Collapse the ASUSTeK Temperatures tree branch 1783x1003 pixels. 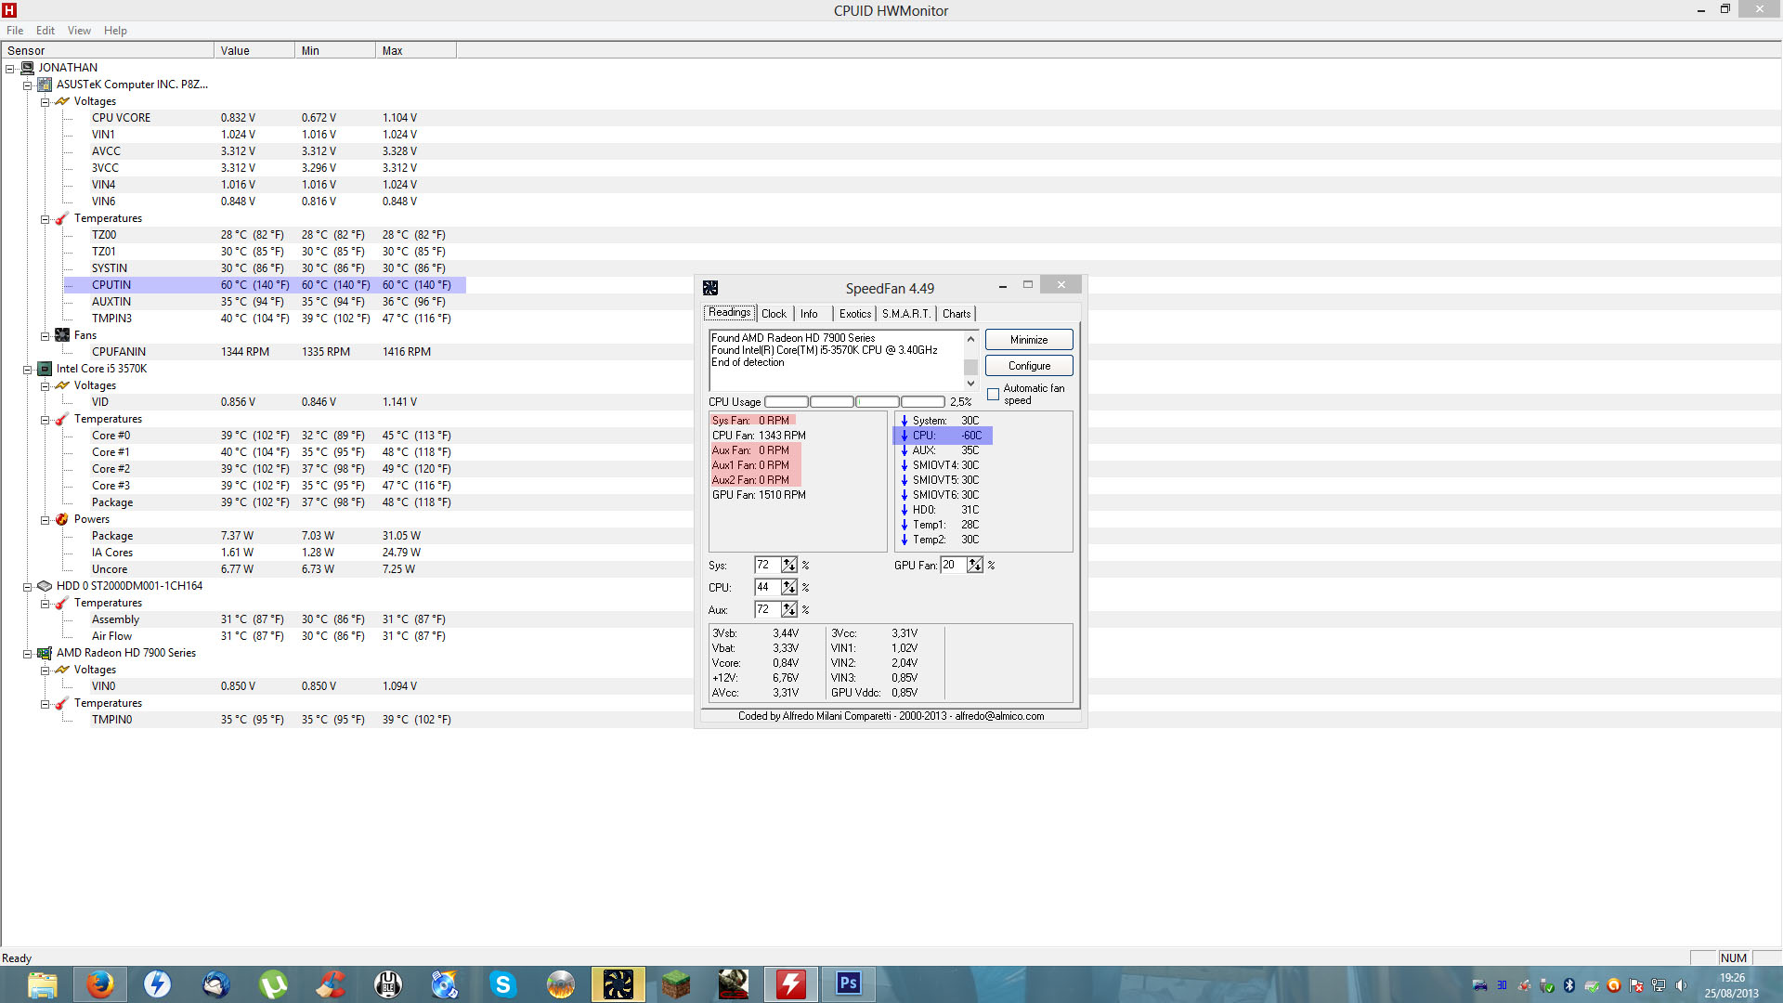(x=45, y=219)
